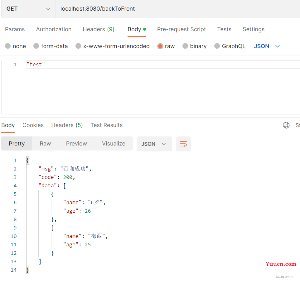300x281 pixels.
Task: Select the raw body radio button
Action: pyautogui.click(x=160, y=46)
